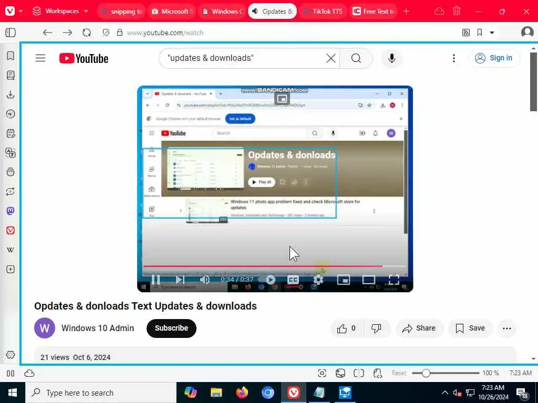The width and height of the screenshot is (538, 403).
Task: Mute the video player volume
Action: click(205, 280)
